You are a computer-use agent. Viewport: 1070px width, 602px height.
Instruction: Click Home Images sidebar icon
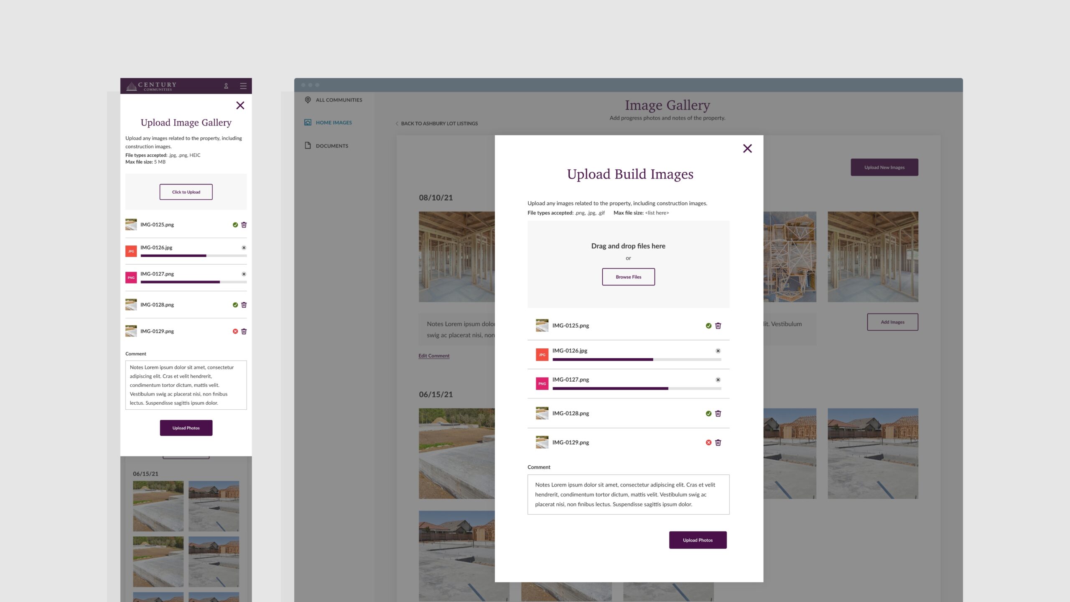pos(308,122)
